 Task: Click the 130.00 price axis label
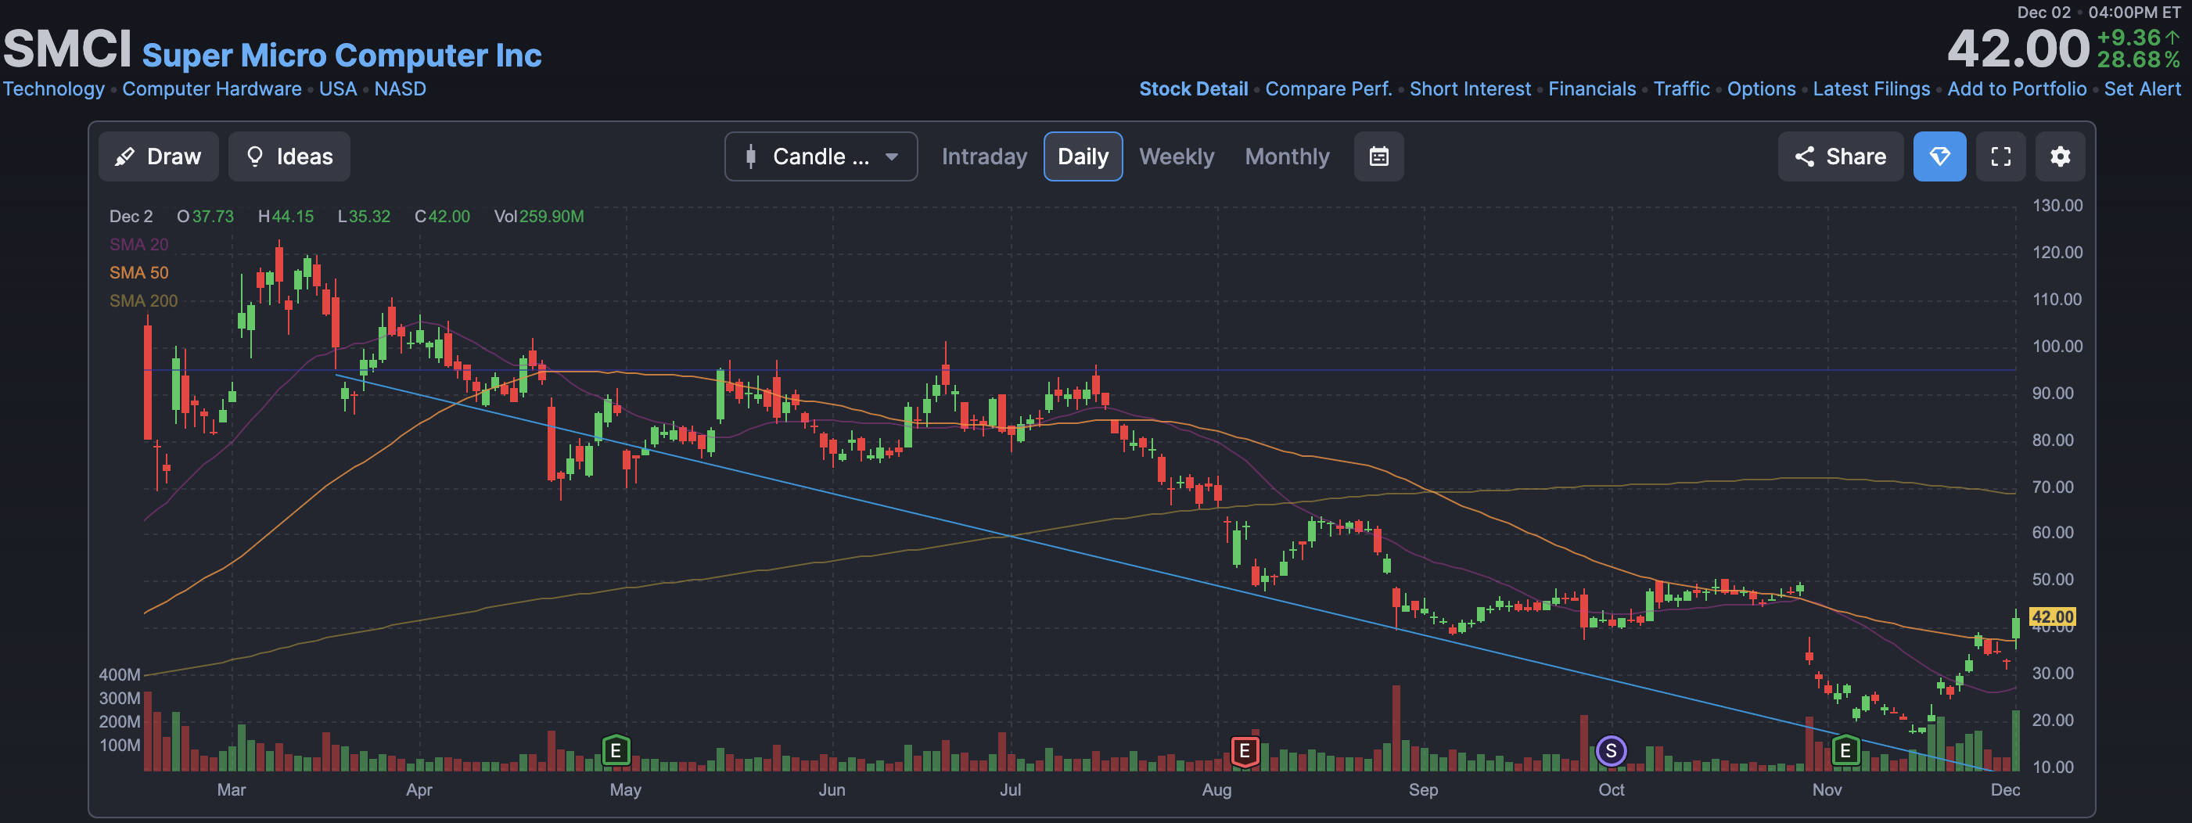tap(2057, 205)
